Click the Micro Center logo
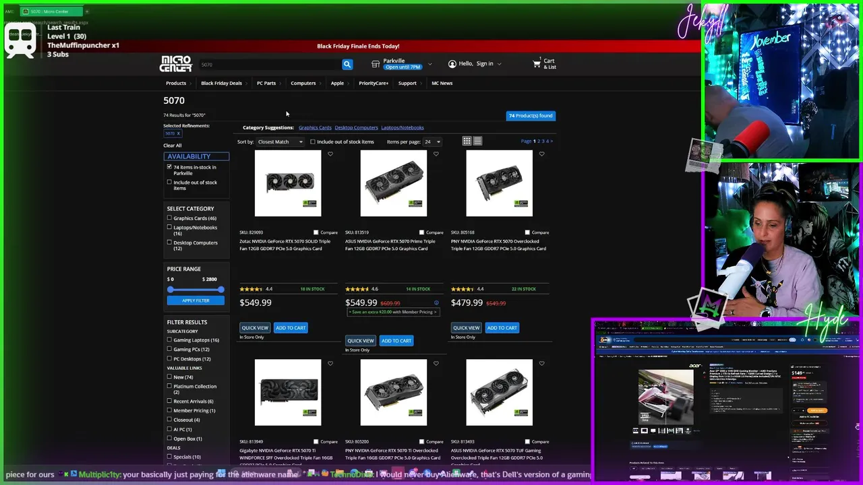 tap(175, 64)
